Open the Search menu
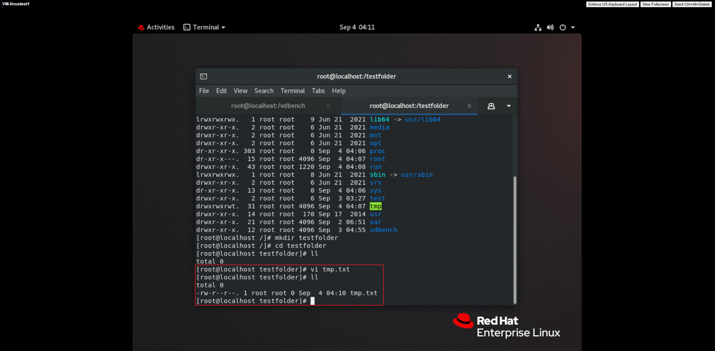Screen dimensions: 715x351 click(x=264, y=91)
